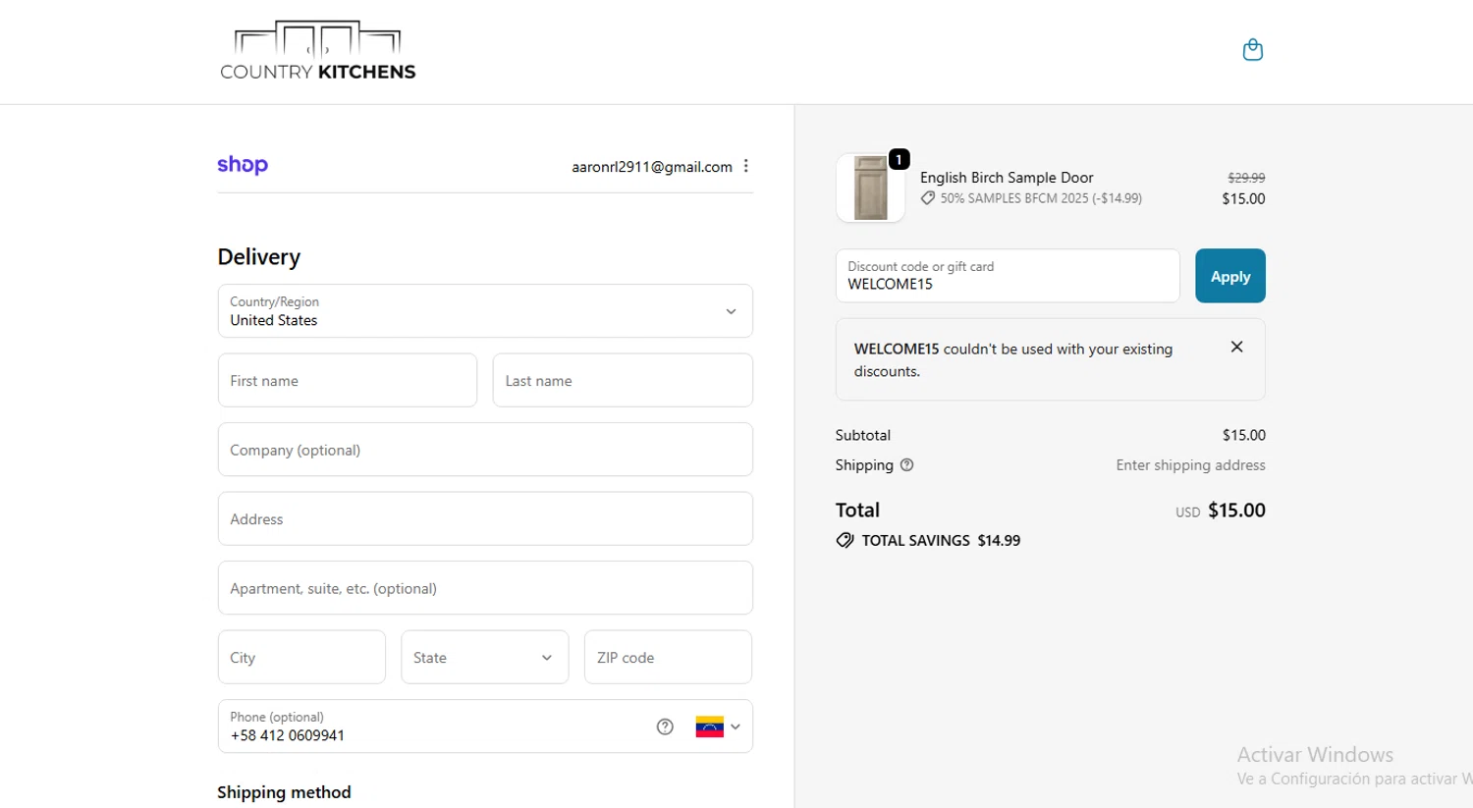1473x808 pixels.
Task: Click the discount code or gift card field
Action: (x=1008, y=276)
